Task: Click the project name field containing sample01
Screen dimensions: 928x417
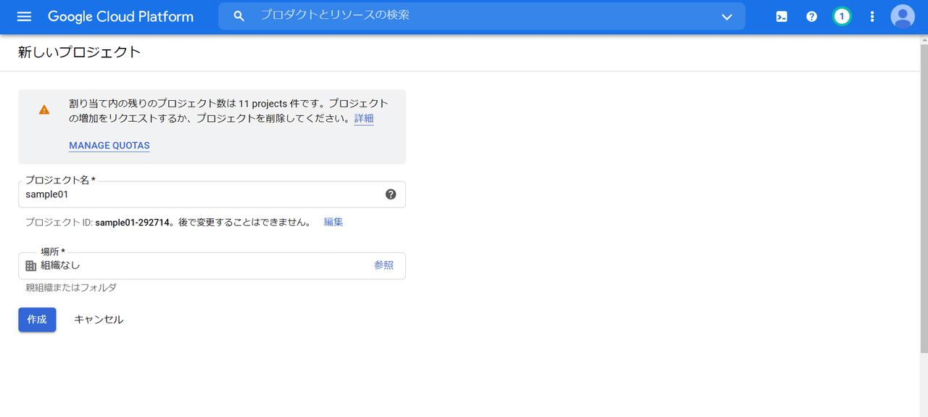Action: click(212, 194)
